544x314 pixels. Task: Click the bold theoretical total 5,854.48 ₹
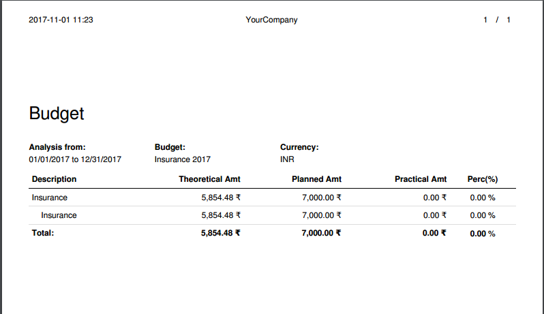[x=221, y=233]
